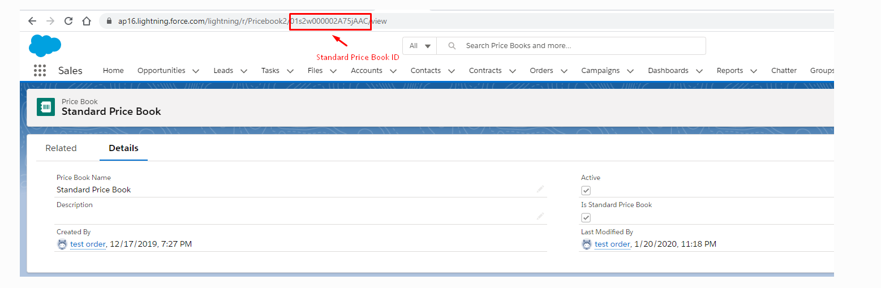Toggle the Active checkbox

click(x=586, y=191)
